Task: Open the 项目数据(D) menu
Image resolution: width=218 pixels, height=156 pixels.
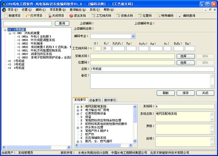Action: pos(58,10)
